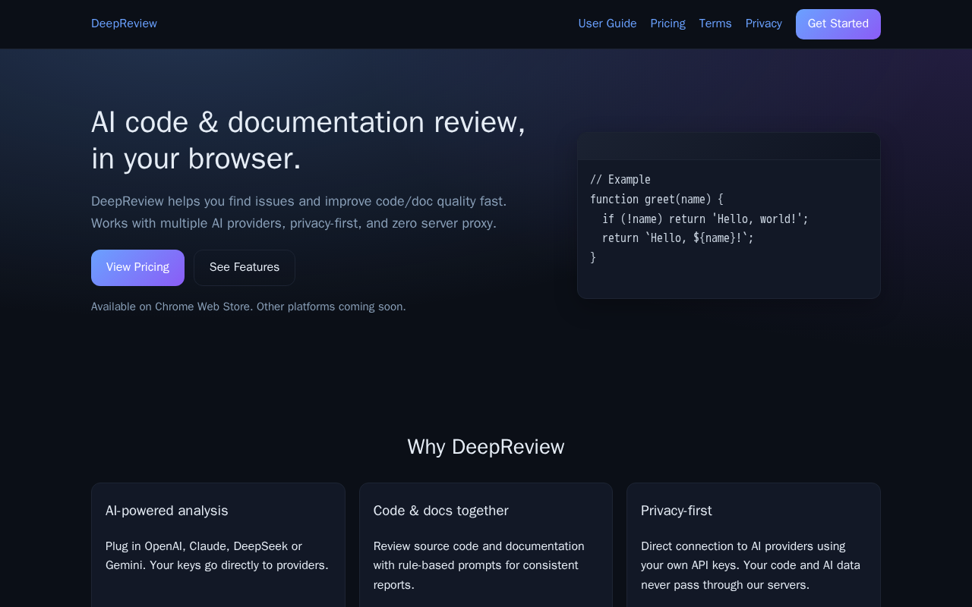Click the 'Plug in OpenAI, Claude, DeepSeek' description
Screen dimensions: 972x607
(x=217, y=556)
